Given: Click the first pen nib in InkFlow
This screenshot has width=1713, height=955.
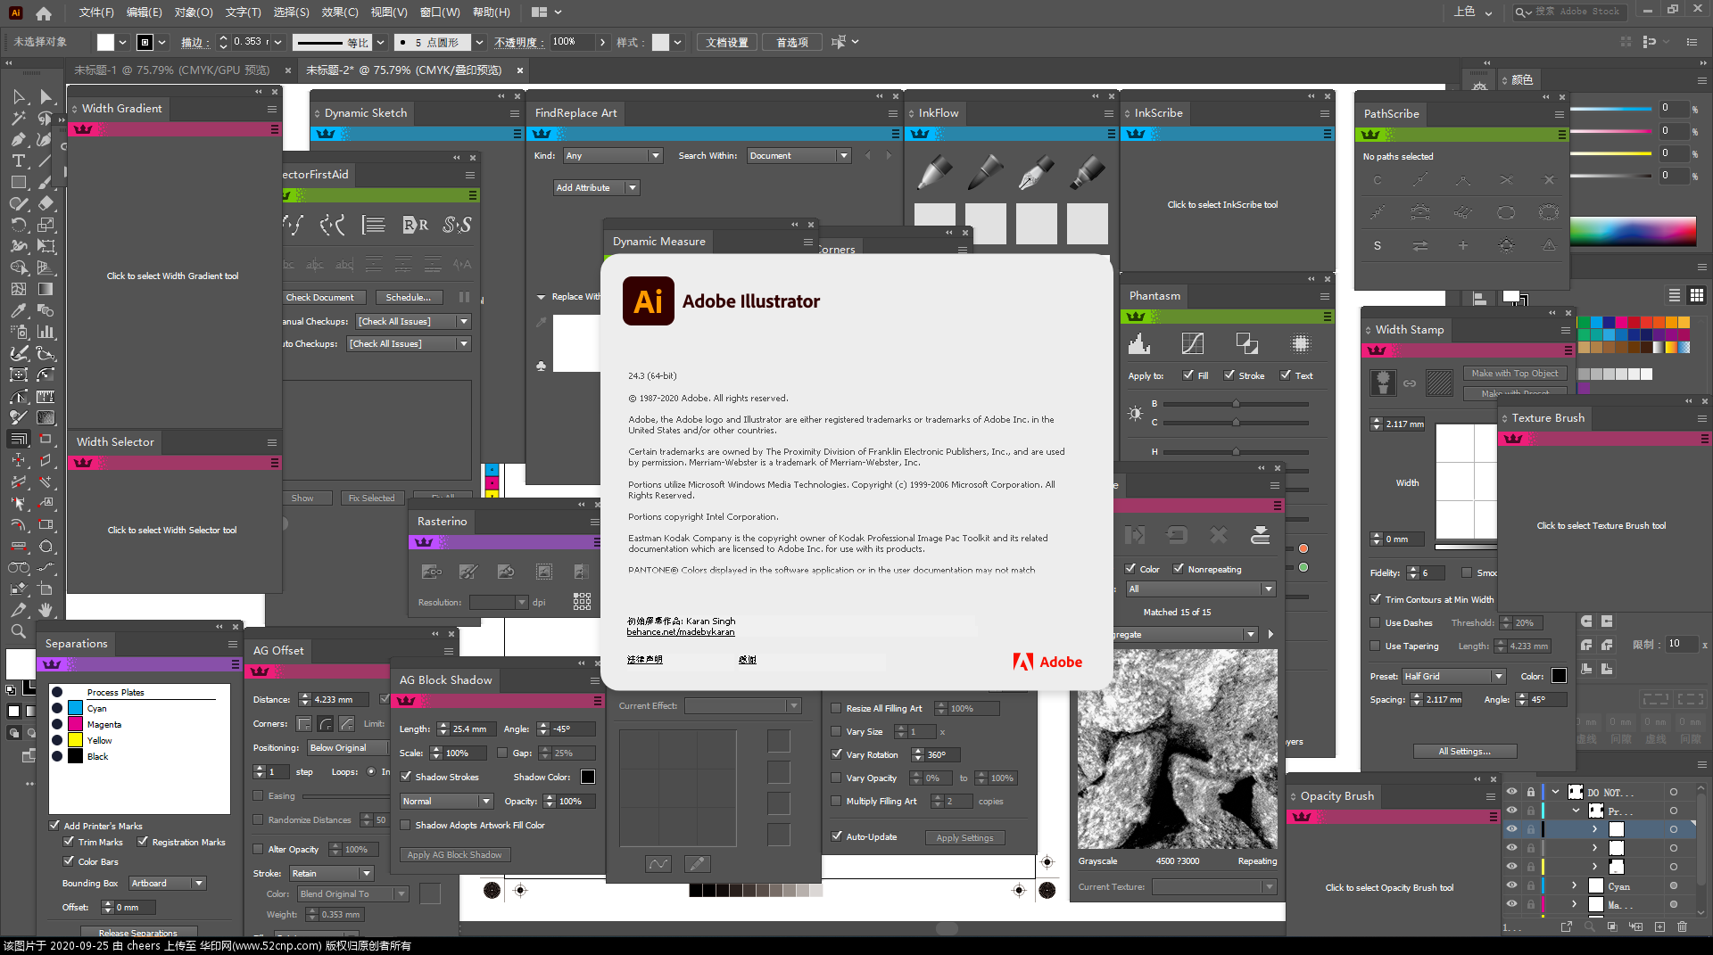Looking at the screenshot, I should point(933,172).
